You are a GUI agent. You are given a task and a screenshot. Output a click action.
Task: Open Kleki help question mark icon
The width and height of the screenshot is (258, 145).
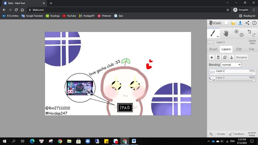click(254, 23)
